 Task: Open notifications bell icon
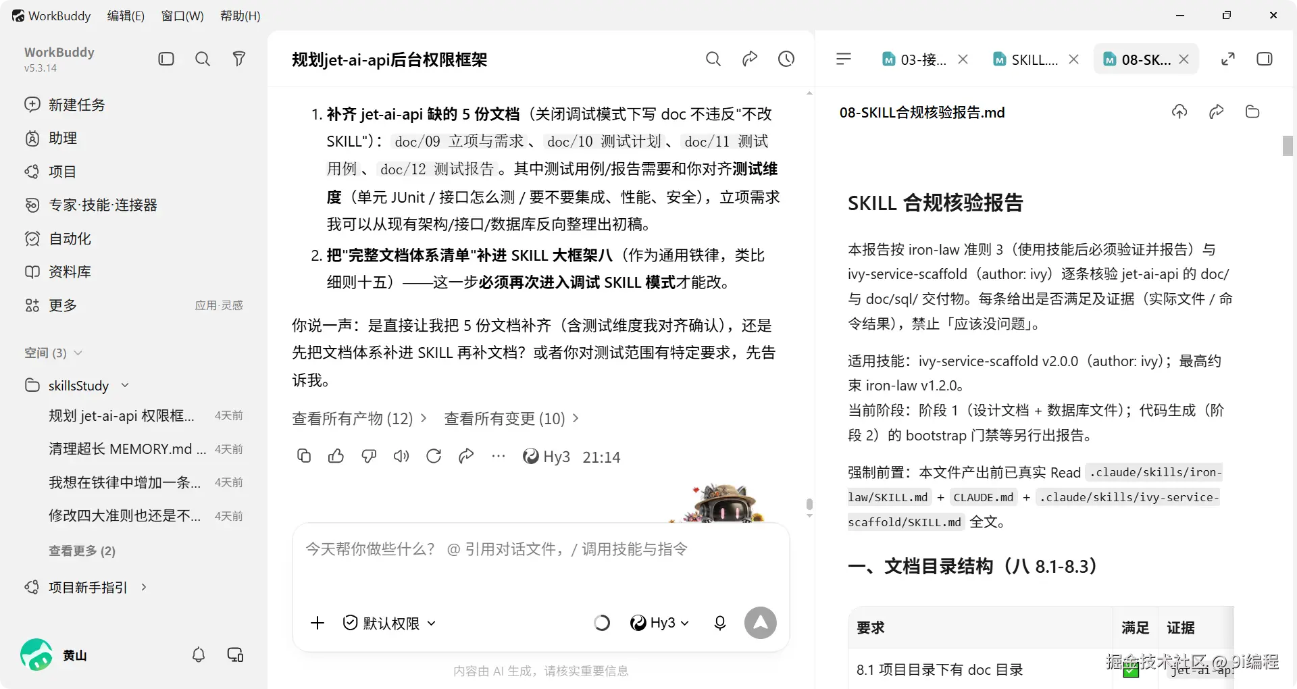coord(199,655)
